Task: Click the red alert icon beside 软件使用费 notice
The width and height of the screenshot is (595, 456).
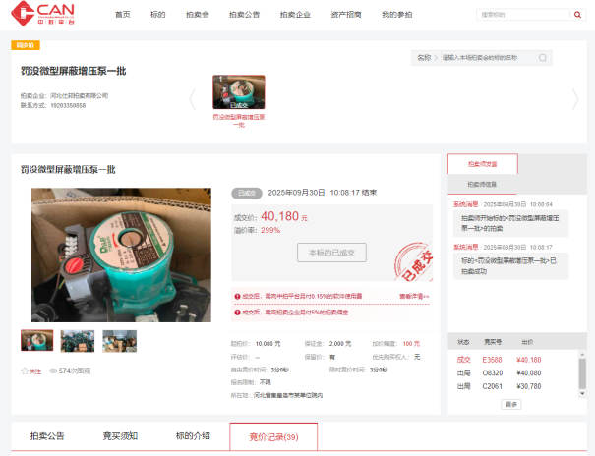Action: [237, 296]
